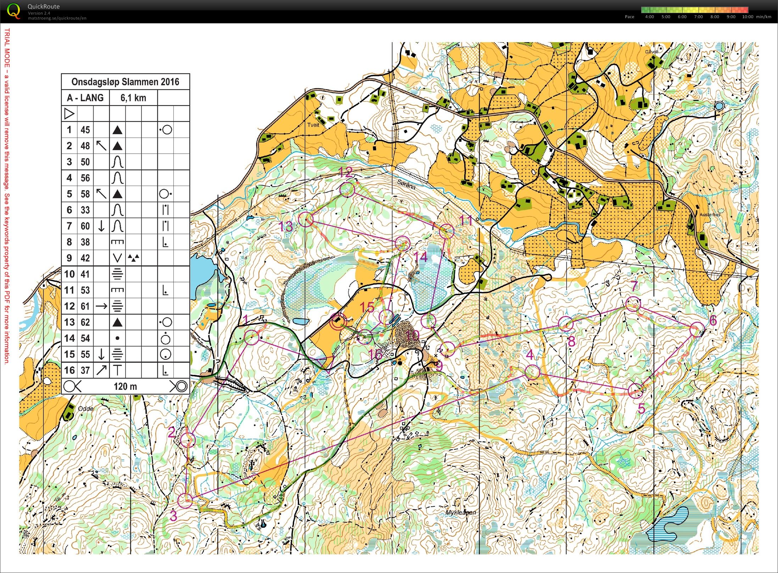Click control circle 8 on the map

pos(566,324)
